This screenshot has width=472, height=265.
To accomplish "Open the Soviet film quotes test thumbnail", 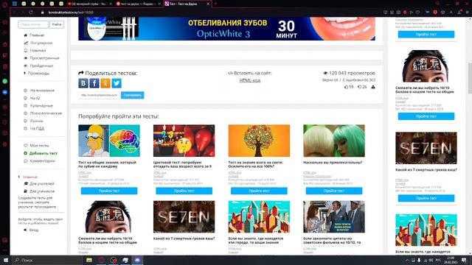I will [x=334, y=216].
